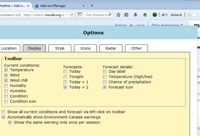Viewport: 200px width, 136px height.
Task: Click the green radar icon in toolbar
Action: (155, 15)
